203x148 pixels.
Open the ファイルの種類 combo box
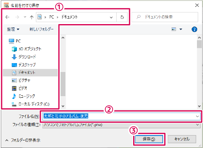[121, 125]
